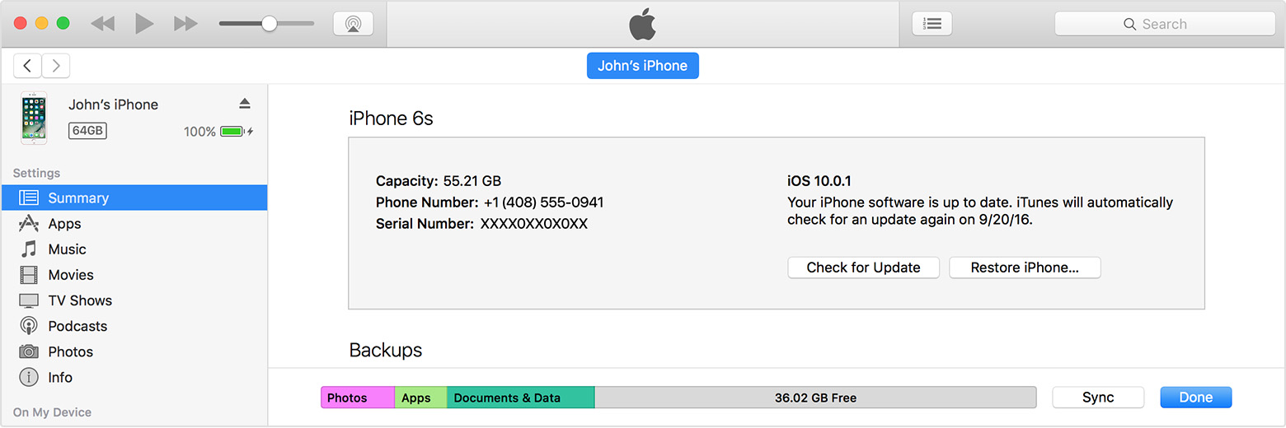Click the serial number XXXX0XX0X0XX
1286x428 pixels.
(534, 224)
